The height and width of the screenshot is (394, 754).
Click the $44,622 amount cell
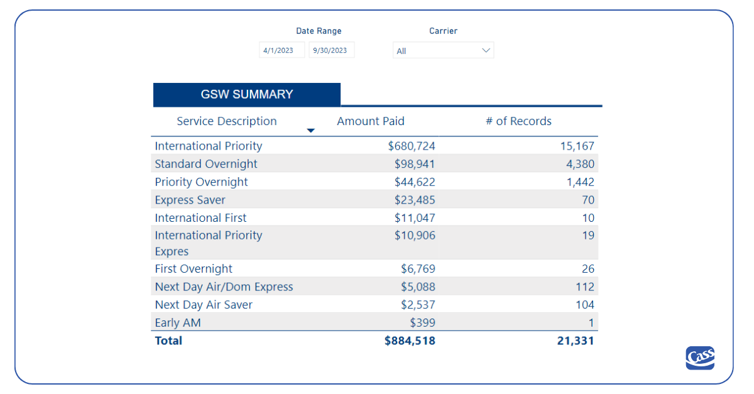[x=415, y=182]
